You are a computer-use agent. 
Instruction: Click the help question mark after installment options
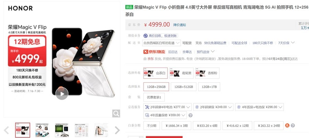(293, 125)
